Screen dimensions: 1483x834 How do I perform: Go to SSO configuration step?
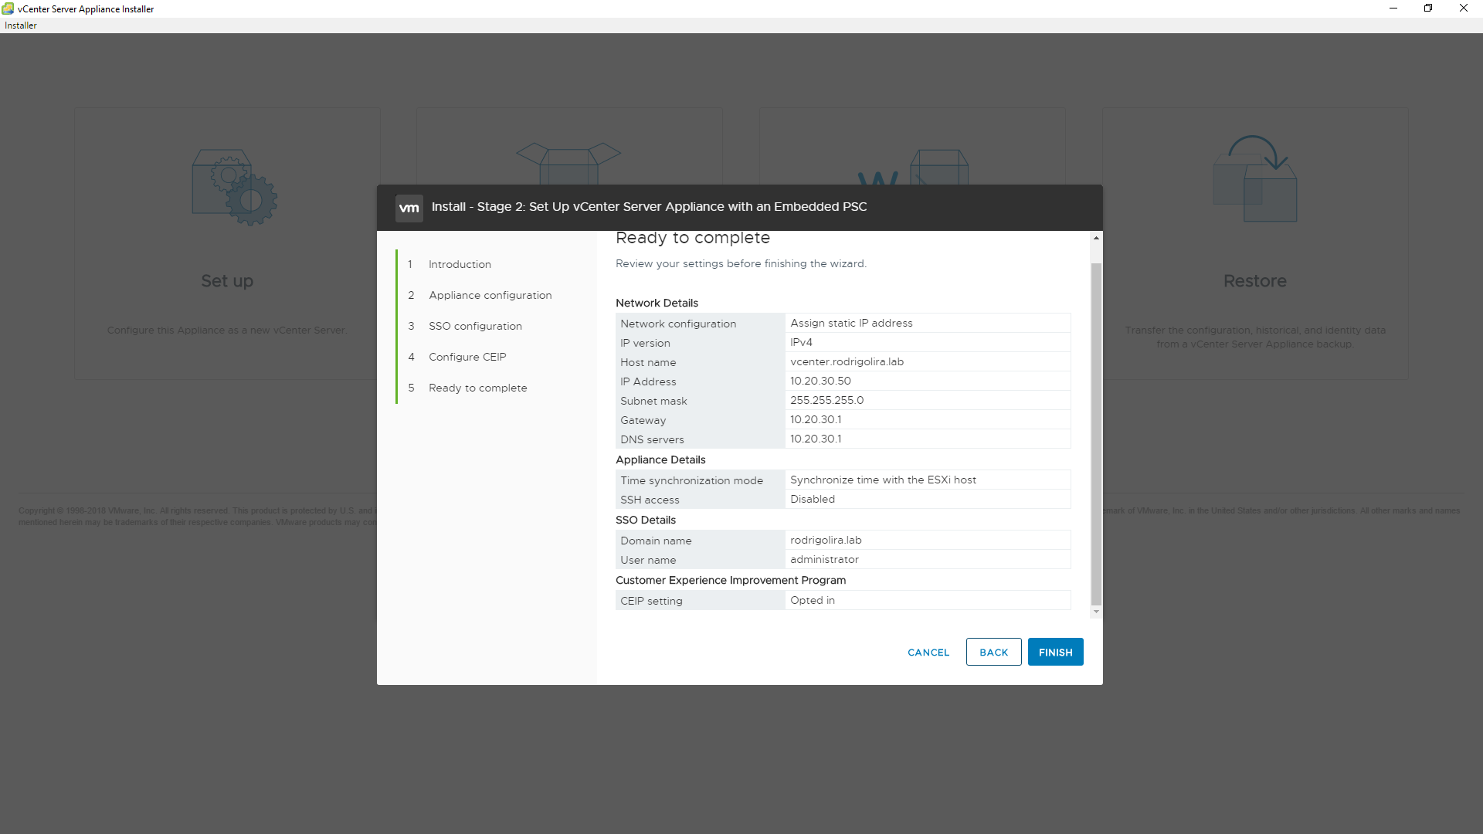click(475, 326)
